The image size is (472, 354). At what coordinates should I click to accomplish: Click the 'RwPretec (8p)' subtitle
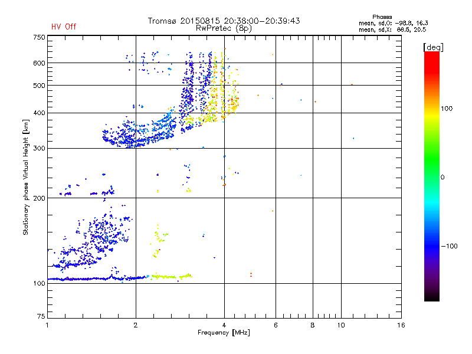coord(224,28)
